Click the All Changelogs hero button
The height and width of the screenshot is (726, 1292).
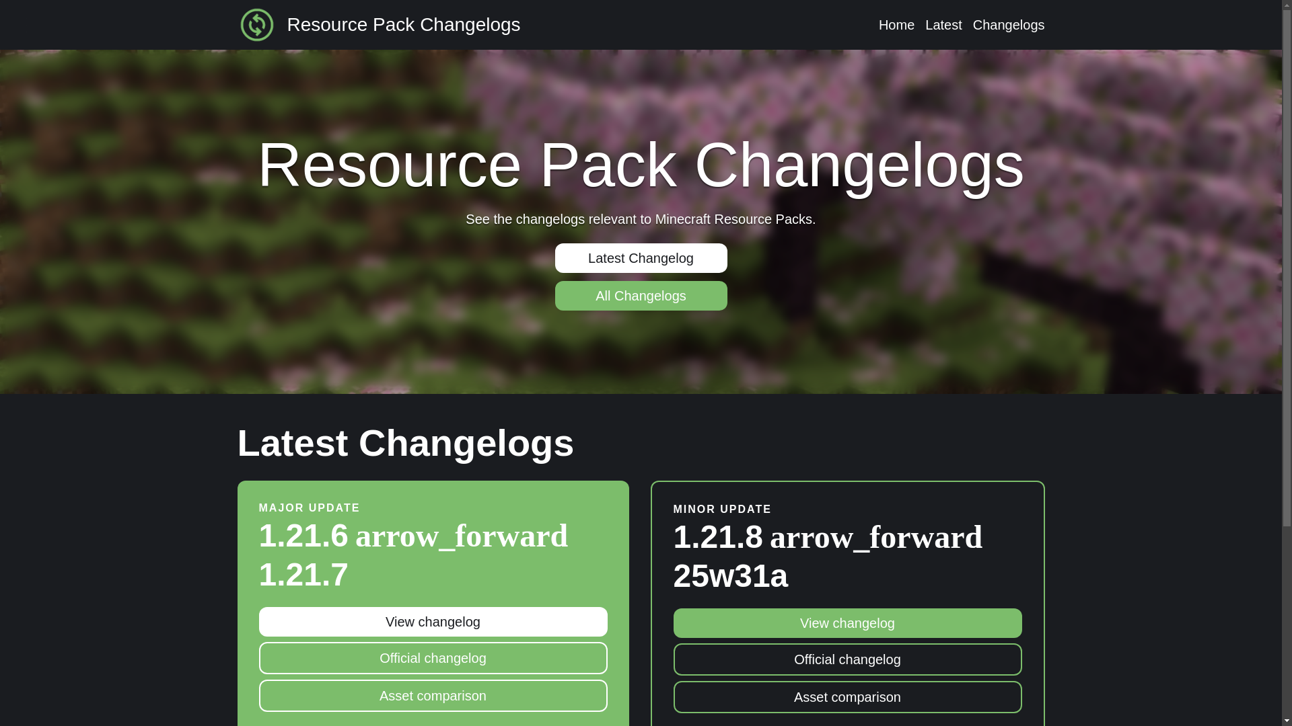click(x=641, y=296)
